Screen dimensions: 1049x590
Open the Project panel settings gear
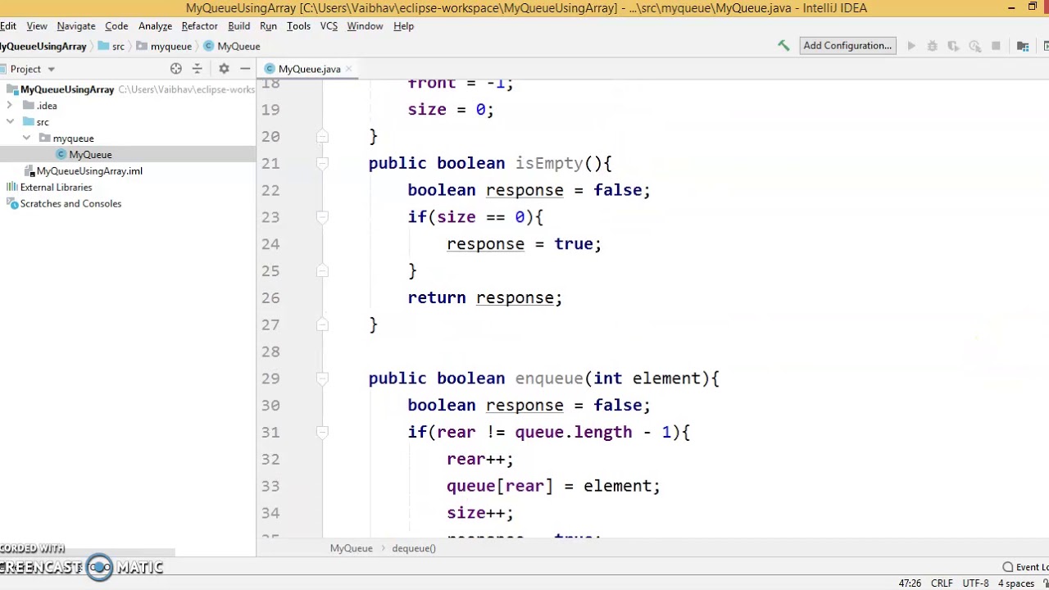(224, 69)
